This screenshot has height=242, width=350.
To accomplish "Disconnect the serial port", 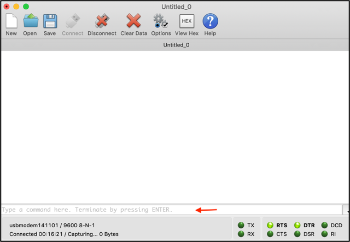I will 102,22.
